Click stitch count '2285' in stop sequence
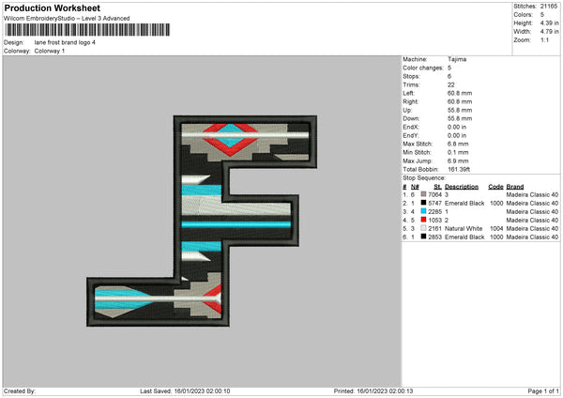This screenshot has height=398, width=563. click(434, 211)
